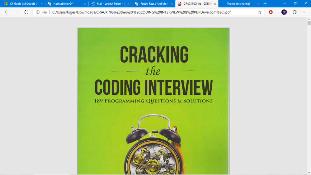Close the Mail - Logesh Palani tab
Viewport: 311px width, 175px height.
pos(128,4)
